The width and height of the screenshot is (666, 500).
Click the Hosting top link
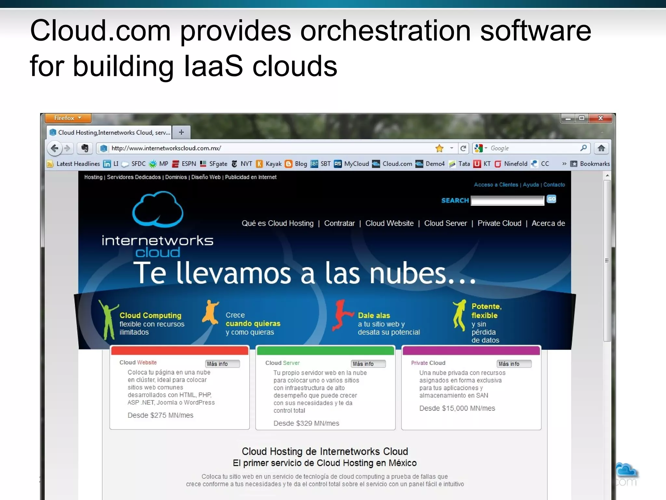pos(93,177)
